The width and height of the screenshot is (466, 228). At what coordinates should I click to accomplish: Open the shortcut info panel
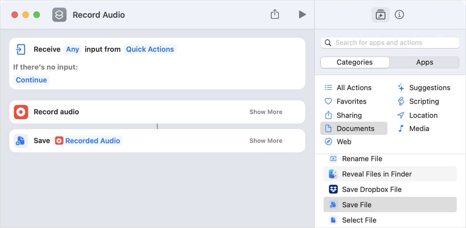tap(400, 14)
